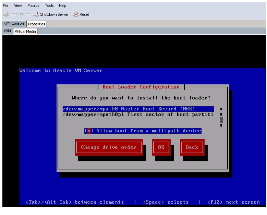Screen dimensions: 267x215
Task: Click the OK button
Action: tap(161, 147)
